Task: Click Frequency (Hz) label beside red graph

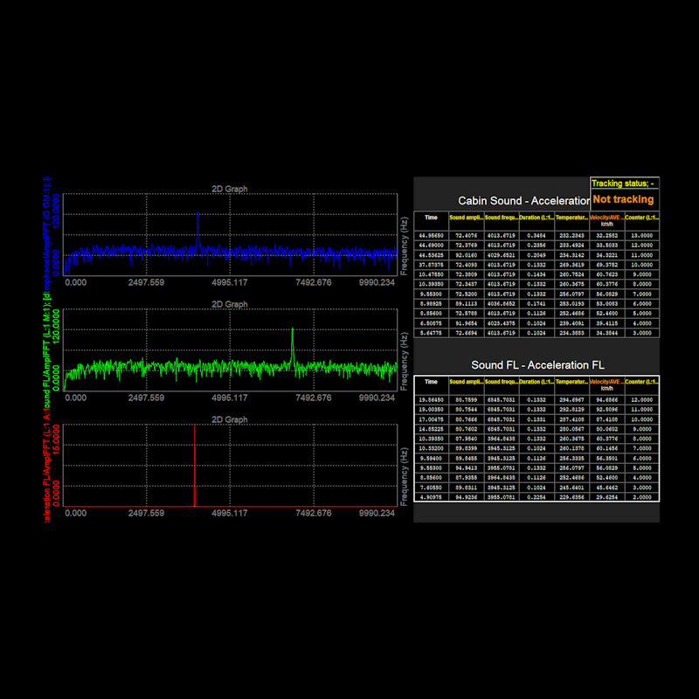Action: tap(404, 477)
